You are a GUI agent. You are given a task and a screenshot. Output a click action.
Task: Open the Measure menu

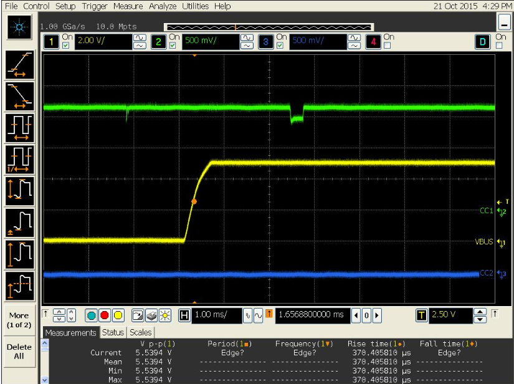[128, 6]
